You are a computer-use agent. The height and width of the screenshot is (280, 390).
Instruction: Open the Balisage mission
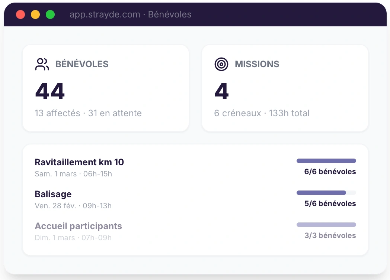[53, 194]
